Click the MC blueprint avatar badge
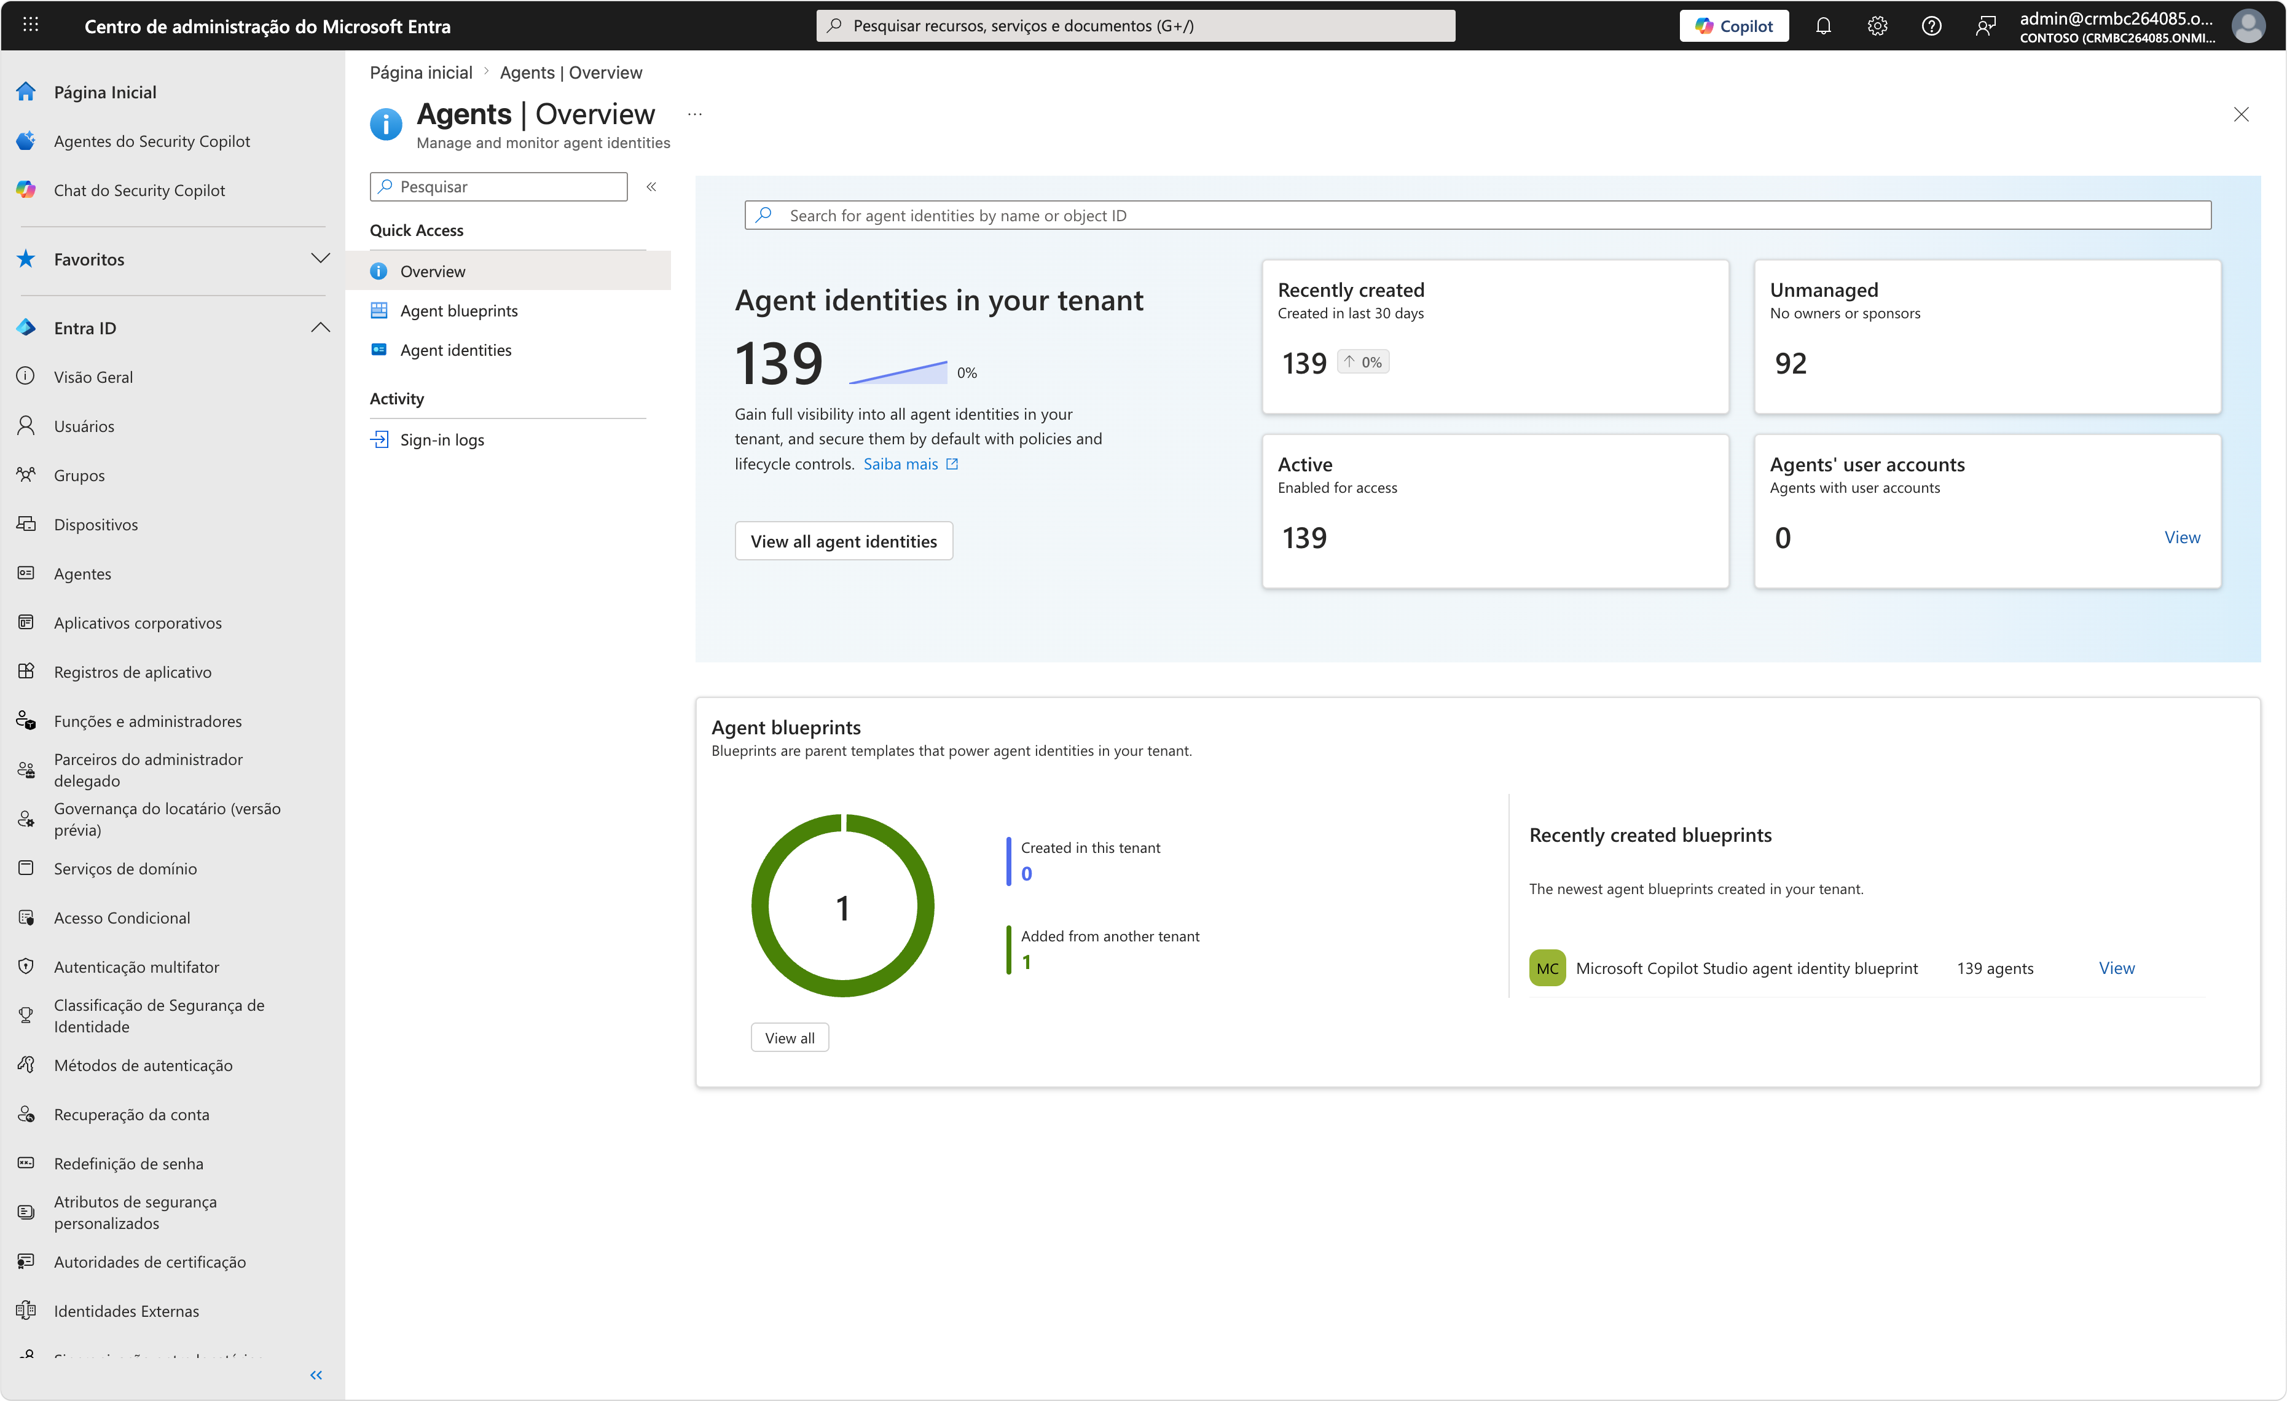 [x=1547, y=968]
